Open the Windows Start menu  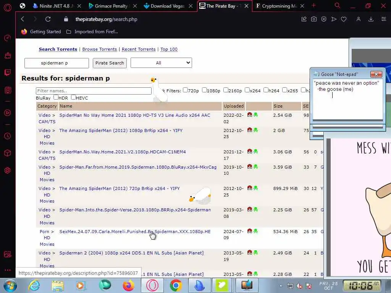[10, 285]
